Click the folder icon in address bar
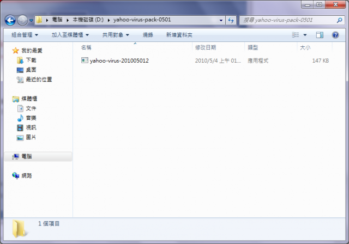 click(x=39, y=20)
